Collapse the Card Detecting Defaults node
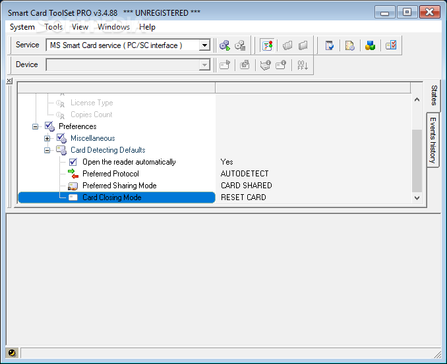This screenshot has height=364, width=447. [x=47, y=150]
